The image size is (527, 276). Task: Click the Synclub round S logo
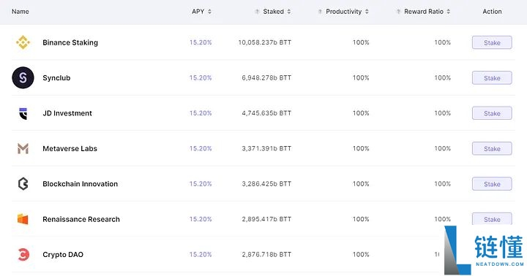pos(23,77)
